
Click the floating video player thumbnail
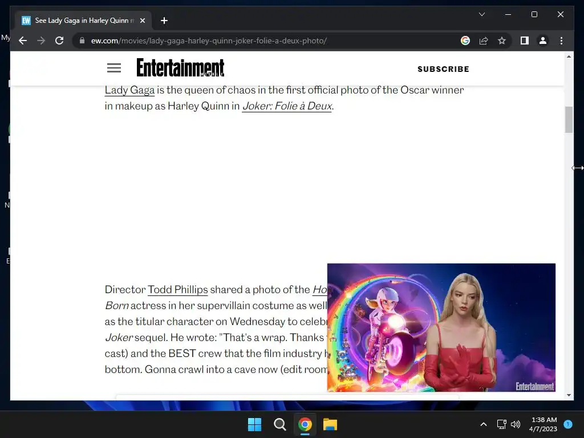(441, 327)
